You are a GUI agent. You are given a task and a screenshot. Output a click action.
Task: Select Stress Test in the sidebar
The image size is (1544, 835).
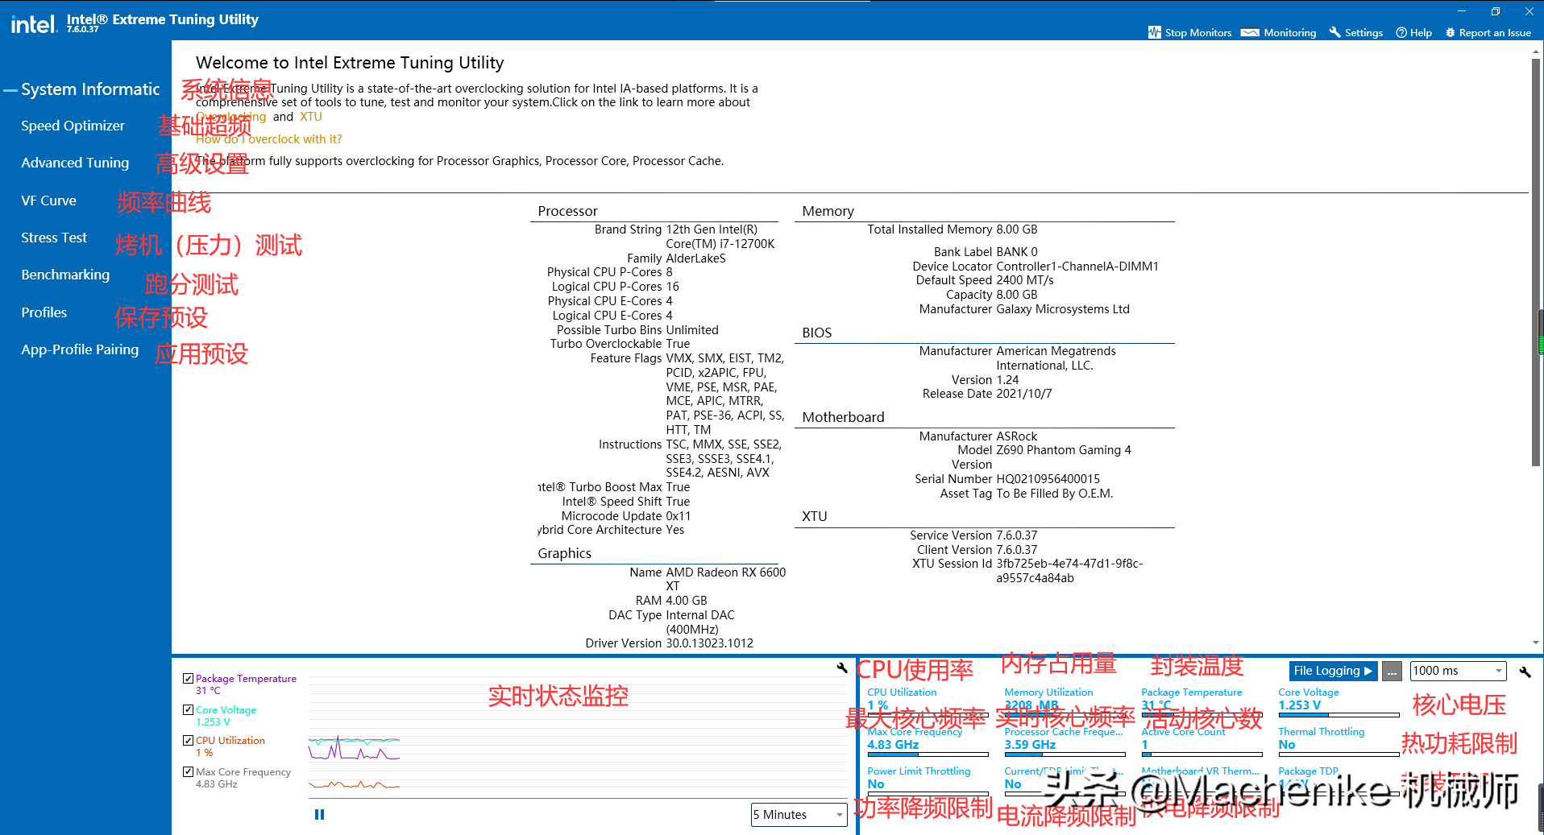click(54, 238)
